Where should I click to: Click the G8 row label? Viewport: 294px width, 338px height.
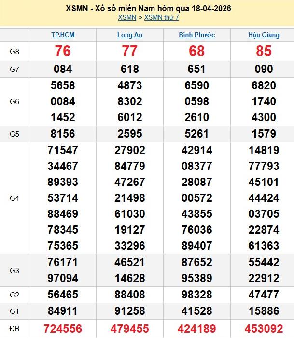point(14,51)
